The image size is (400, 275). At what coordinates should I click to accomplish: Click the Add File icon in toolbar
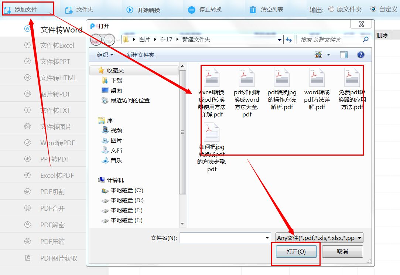(7, 10)
